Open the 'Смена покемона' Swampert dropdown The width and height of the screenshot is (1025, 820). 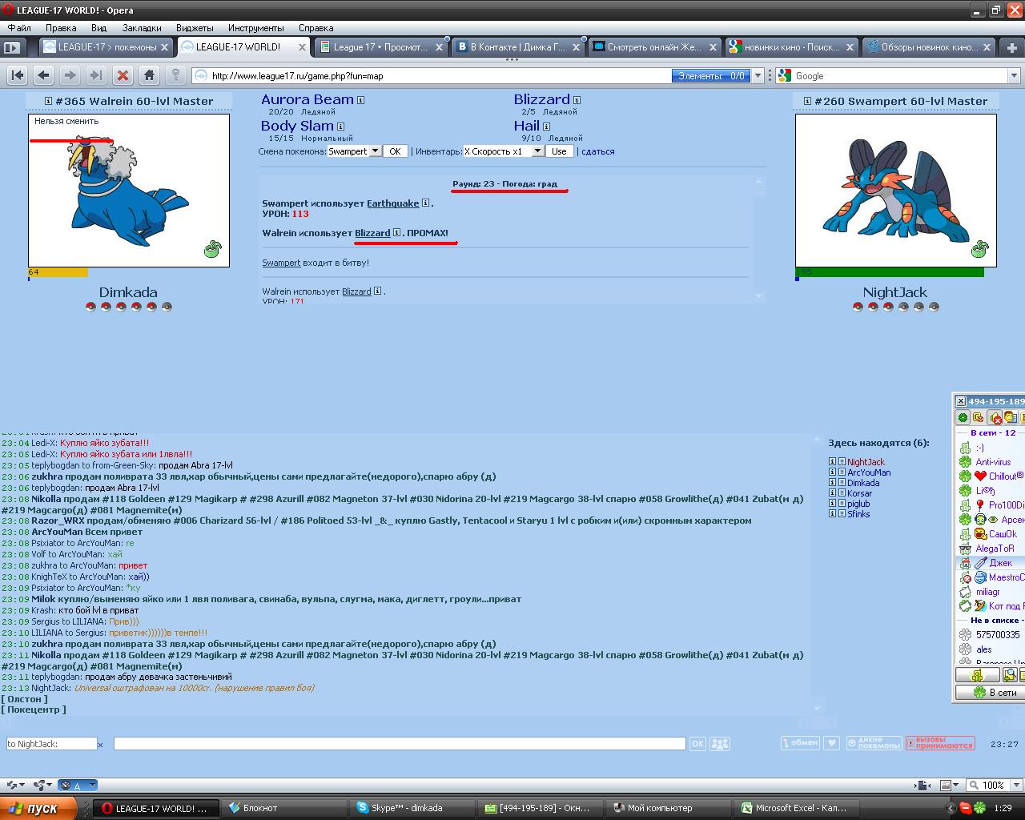[354, 151]
